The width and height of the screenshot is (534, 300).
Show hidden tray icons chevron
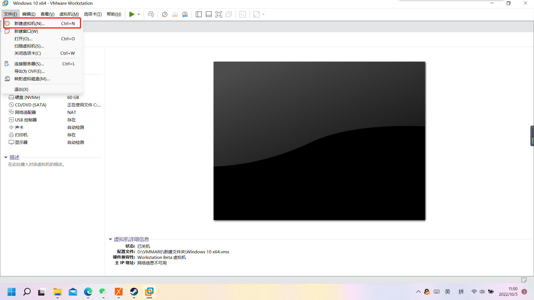pos(418,292)
